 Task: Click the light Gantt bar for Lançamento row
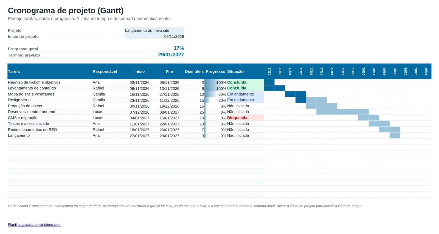point(395,135)
